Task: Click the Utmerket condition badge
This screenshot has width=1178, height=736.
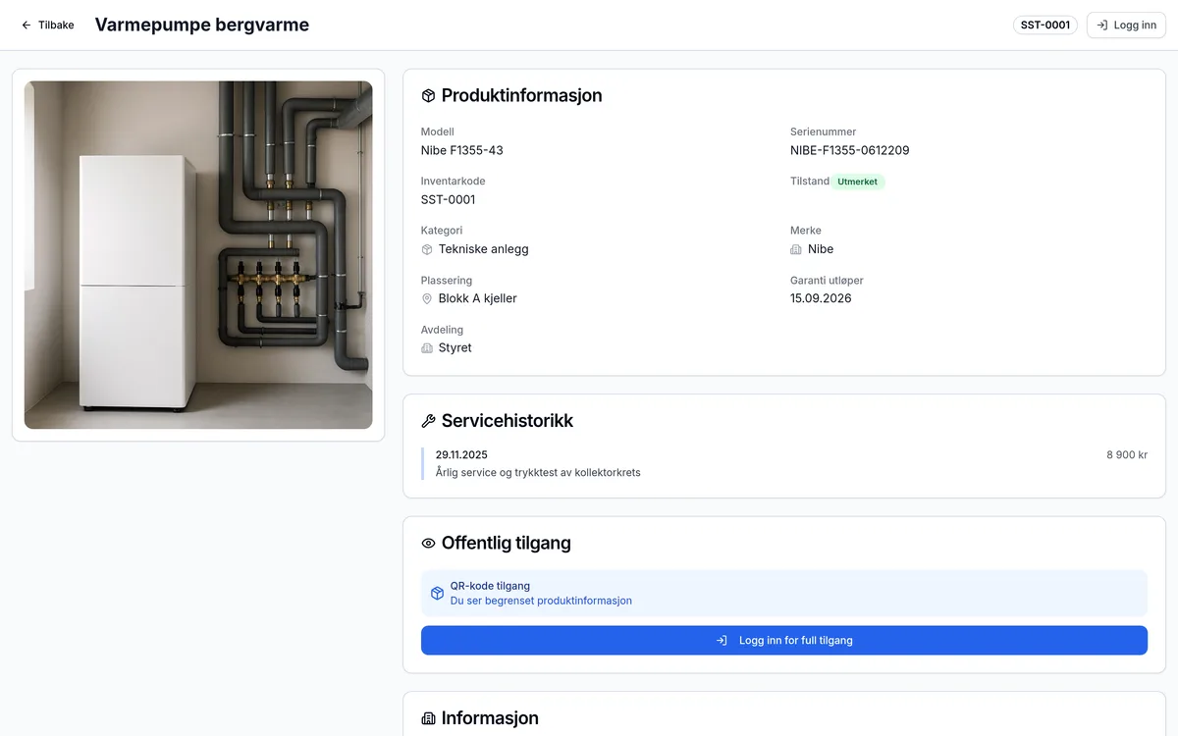Action: (858, 182)
